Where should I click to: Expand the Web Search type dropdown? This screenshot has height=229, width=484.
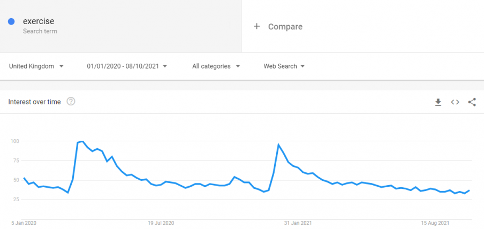[x=284, y=66]
